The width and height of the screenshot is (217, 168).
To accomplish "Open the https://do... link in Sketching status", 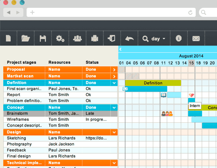I will [x=96, y=138].
